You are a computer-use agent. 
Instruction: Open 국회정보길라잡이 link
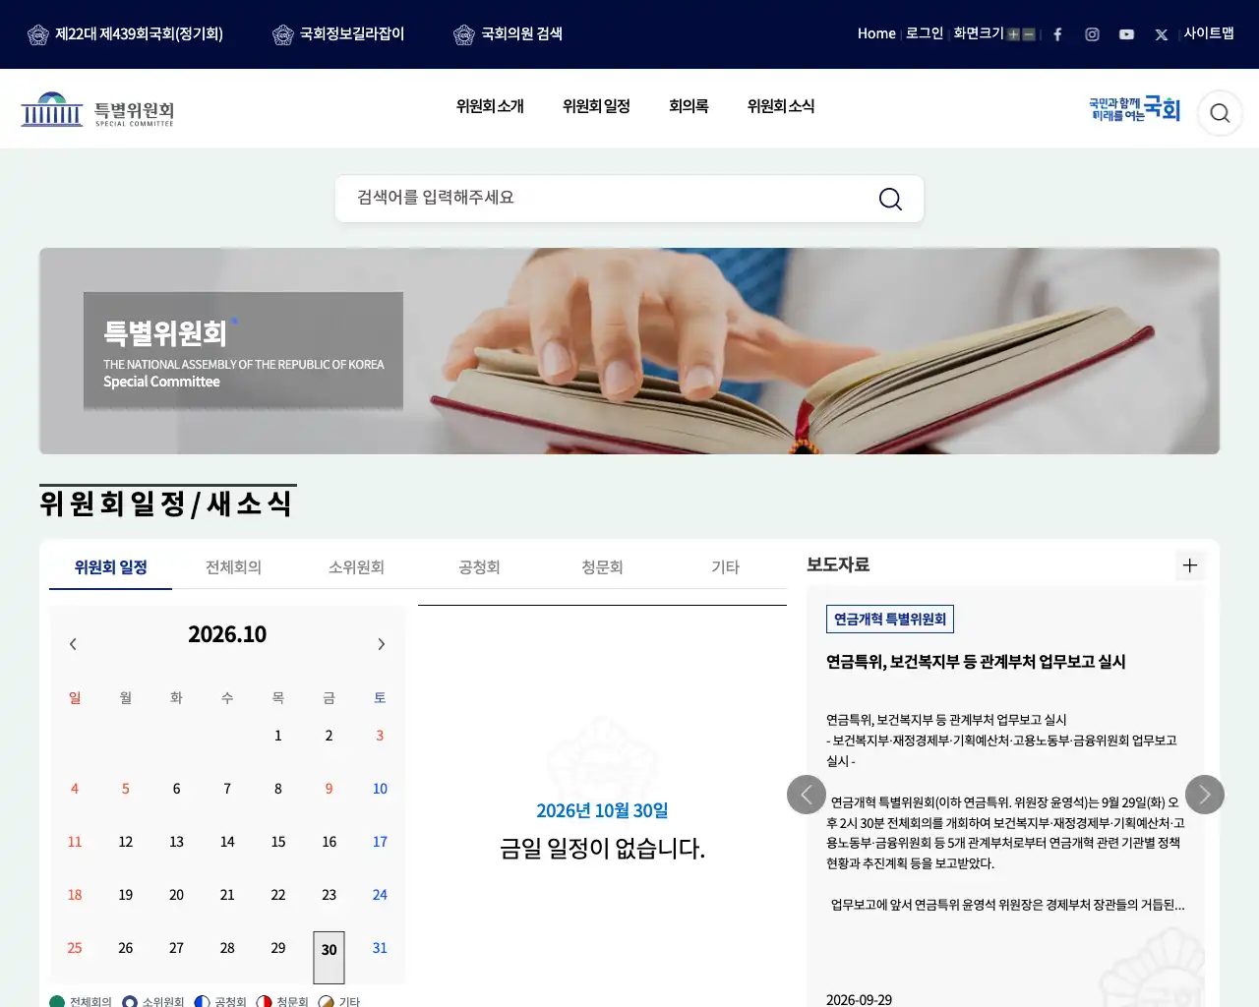click(x=338, y=34)
